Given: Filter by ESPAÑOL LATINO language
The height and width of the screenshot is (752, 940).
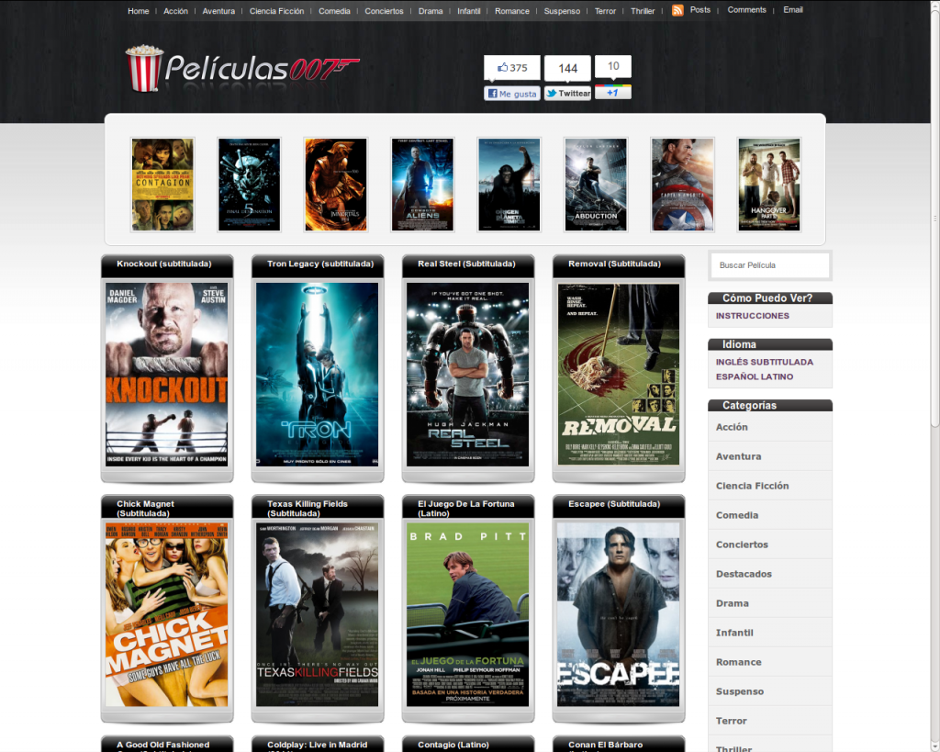Looking at the screenshot, I should pos(755,376).
